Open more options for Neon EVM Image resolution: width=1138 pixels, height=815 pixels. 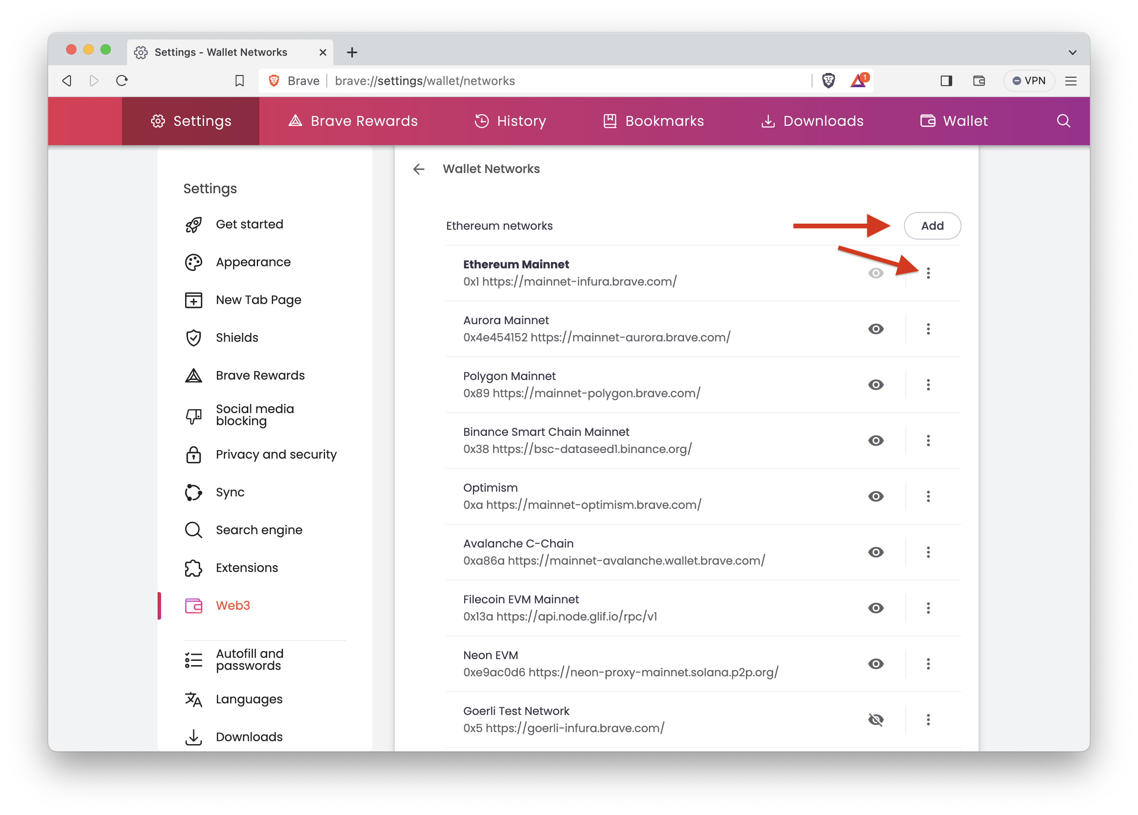tap(928, 664)
